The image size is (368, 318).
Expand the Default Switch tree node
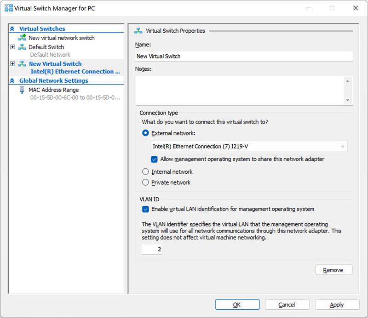[x=12, y=47]
